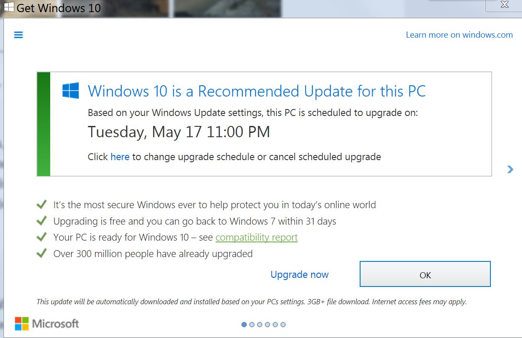Open the hamburger menu icon

[19, 35]
